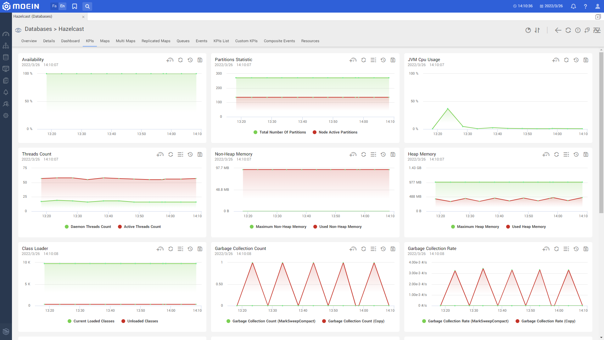Image resolution: width=604 pixels, height=340 pixels.
Task: Click the chart trend icon in toolbar
Action: tap(597, 30)
